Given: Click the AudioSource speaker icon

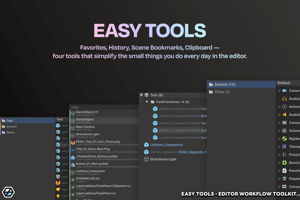Looking at the screenshot, I should (x=284, y=114).
